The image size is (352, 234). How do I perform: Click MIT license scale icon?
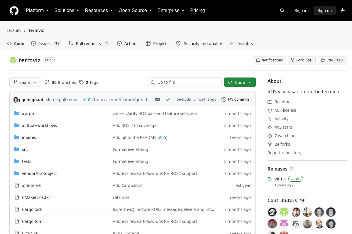(x=270, y=110)
